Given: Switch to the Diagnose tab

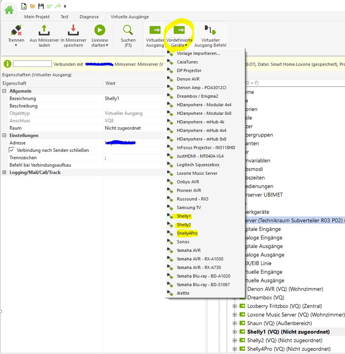Looking at the screenshot, I should pyautogui.click(x=89, y=17).
